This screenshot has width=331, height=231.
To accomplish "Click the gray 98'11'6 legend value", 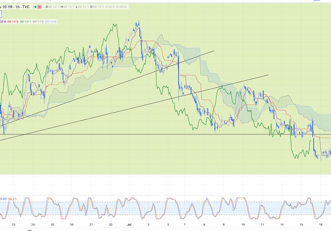I will [38, 22].
